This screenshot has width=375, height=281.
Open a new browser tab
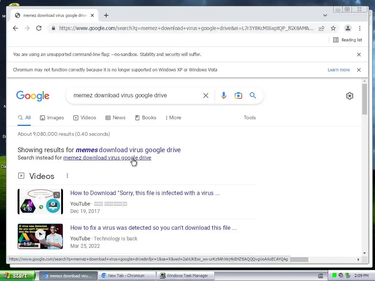pyautogui.click(x=106, y=15)
